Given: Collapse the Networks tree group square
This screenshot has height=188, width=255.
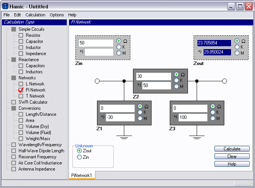Looking at the screenshot, I should [14, 78].
